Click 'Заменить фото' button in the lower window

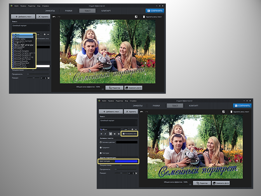[x=221, y=183]
